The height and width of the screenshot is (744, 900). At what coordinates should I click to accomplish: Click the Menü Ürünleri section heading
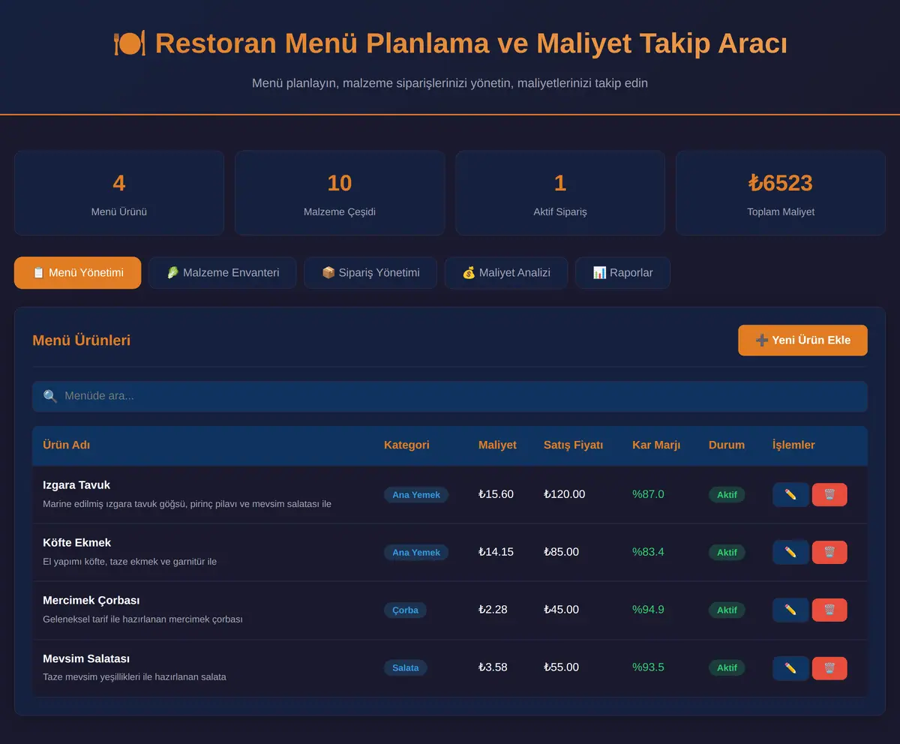tap(81, 340)
